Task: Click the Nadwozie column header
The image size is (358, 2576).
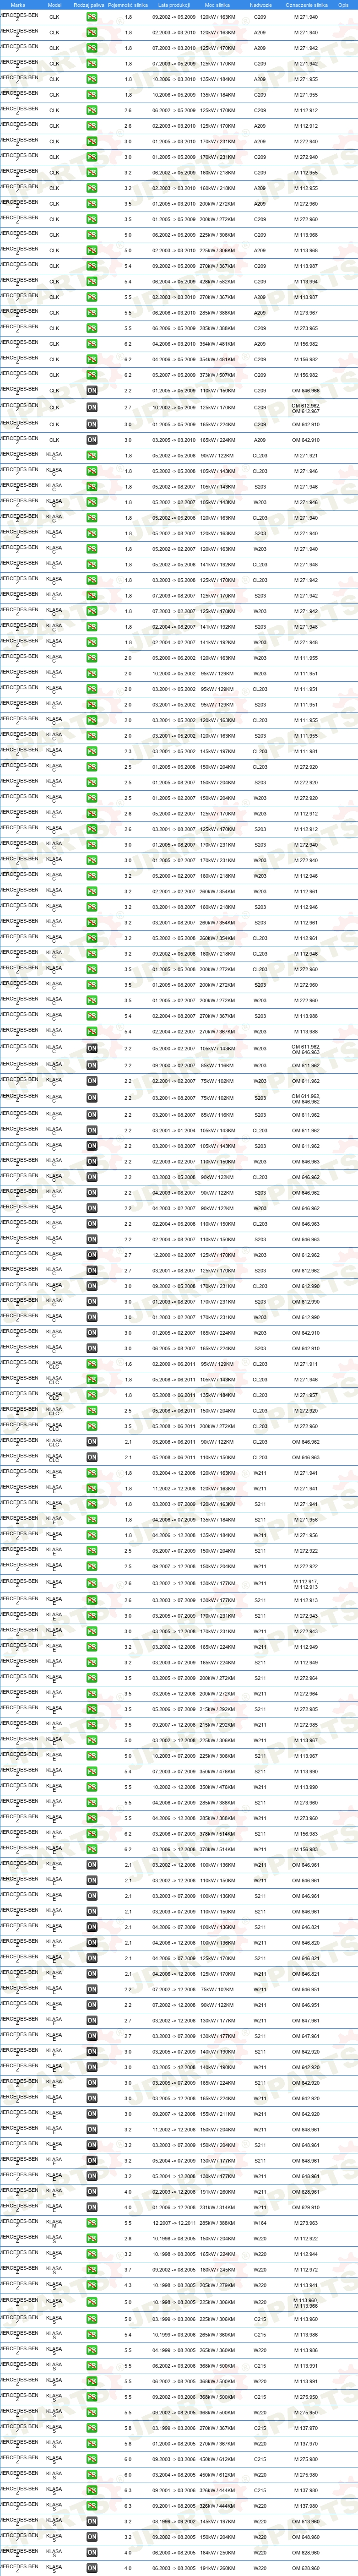Action: (x=260, y=5)
